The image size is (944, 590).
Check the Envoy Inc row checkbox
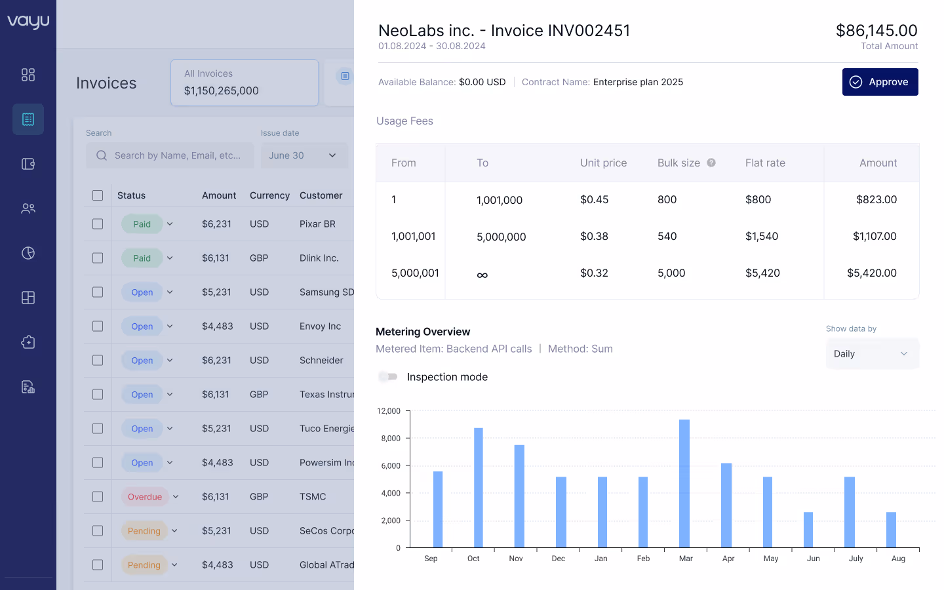tap(98, 326)
